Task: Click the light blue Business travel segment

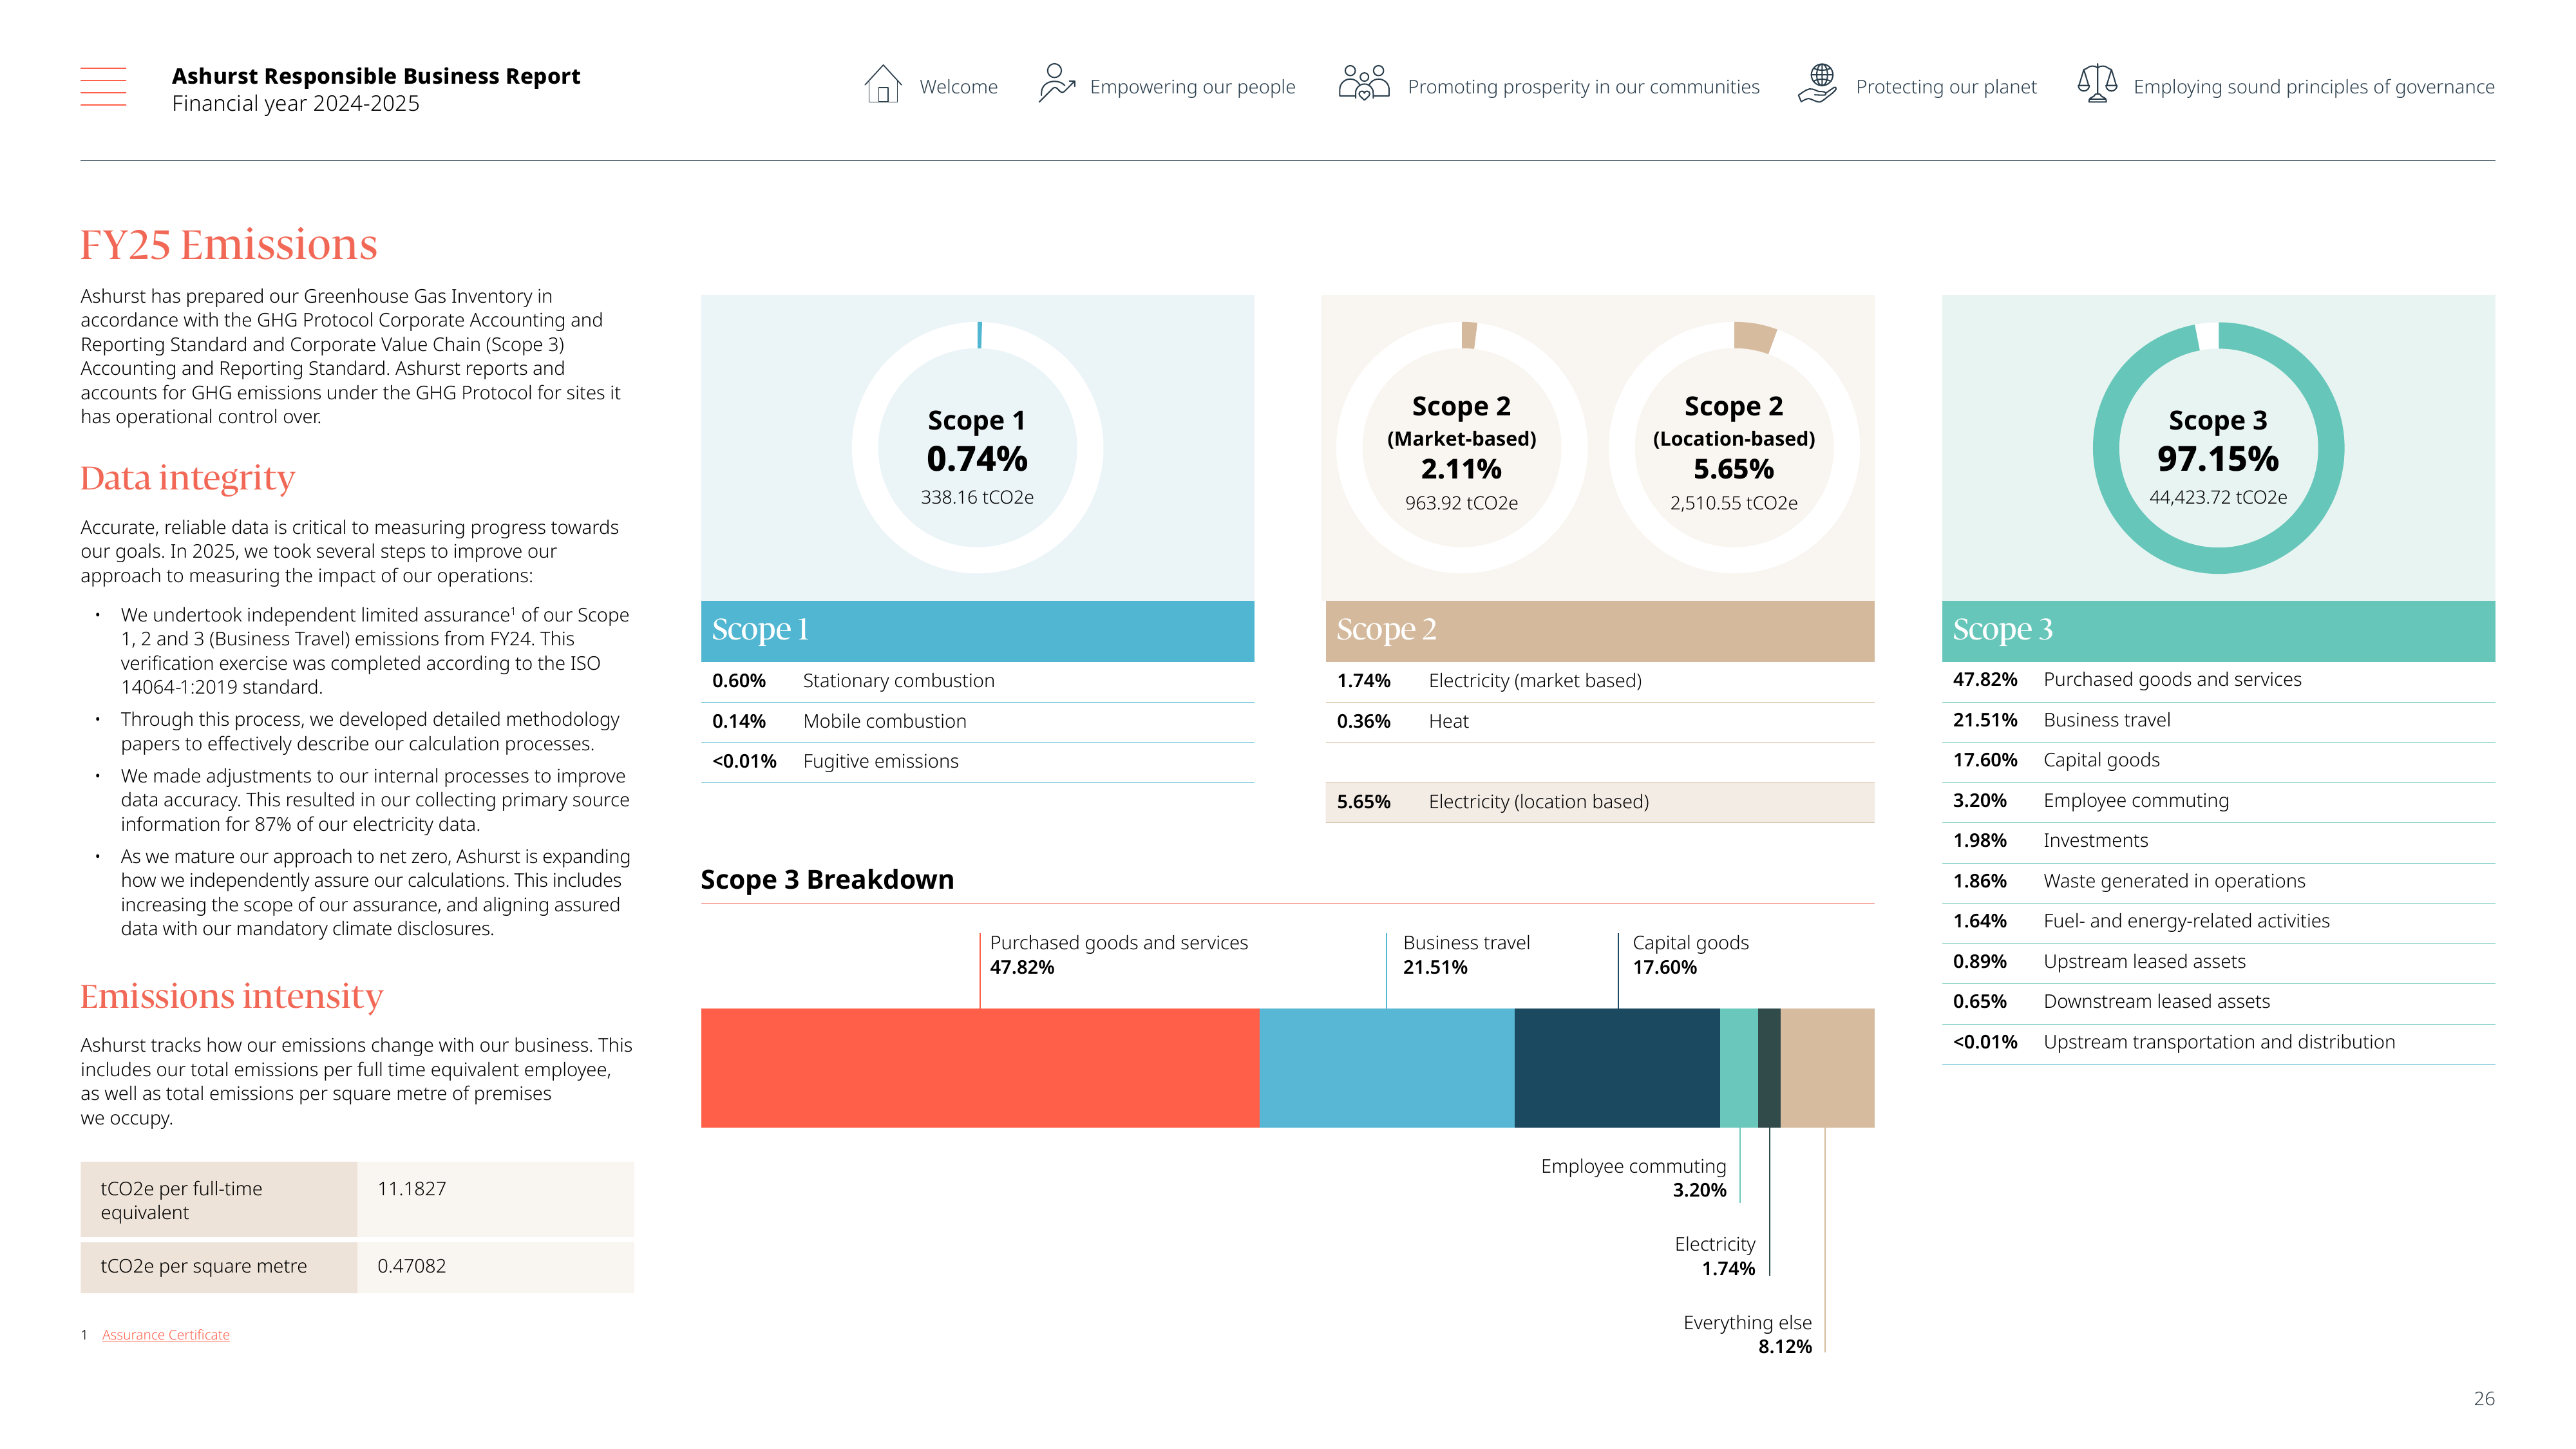Action: pos(1386,1067)
